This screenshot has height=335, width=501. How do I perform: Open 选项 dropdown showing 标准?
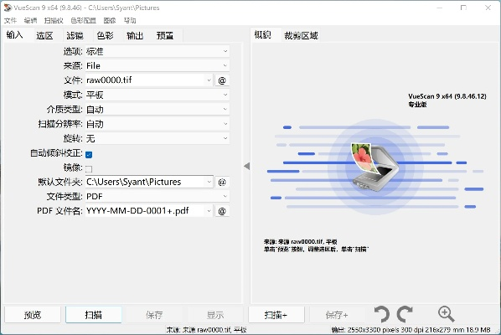click(158, 51)
